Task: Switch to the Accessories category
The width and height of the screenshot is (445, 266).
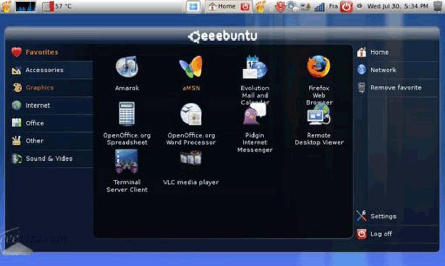Action: (x=44, y=70)
